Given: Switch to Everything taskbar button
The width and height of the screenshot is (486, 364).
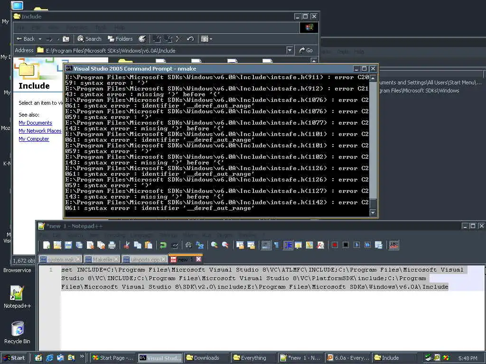Looking at the screenshot, I should tap(253, 358).
